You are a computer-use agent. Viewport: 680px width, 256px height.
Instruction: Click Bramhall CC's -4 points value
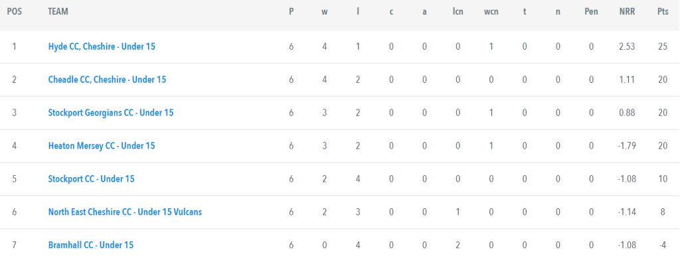click(x=663, y=245)
